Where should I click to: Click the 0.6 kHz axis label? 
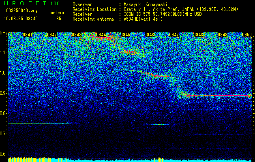click(x=4, y=154)
